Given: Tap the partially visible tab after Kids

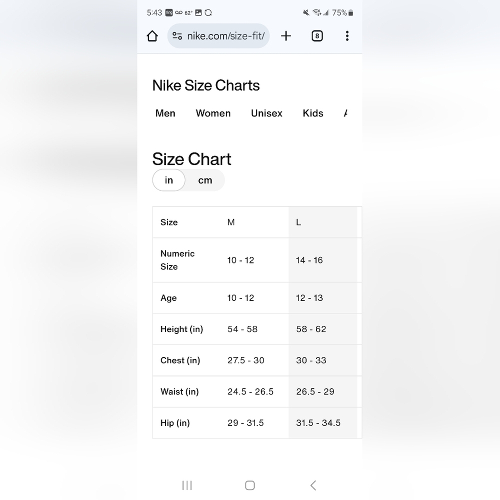Looking at the screenshot, I should (x=345, y=113).
